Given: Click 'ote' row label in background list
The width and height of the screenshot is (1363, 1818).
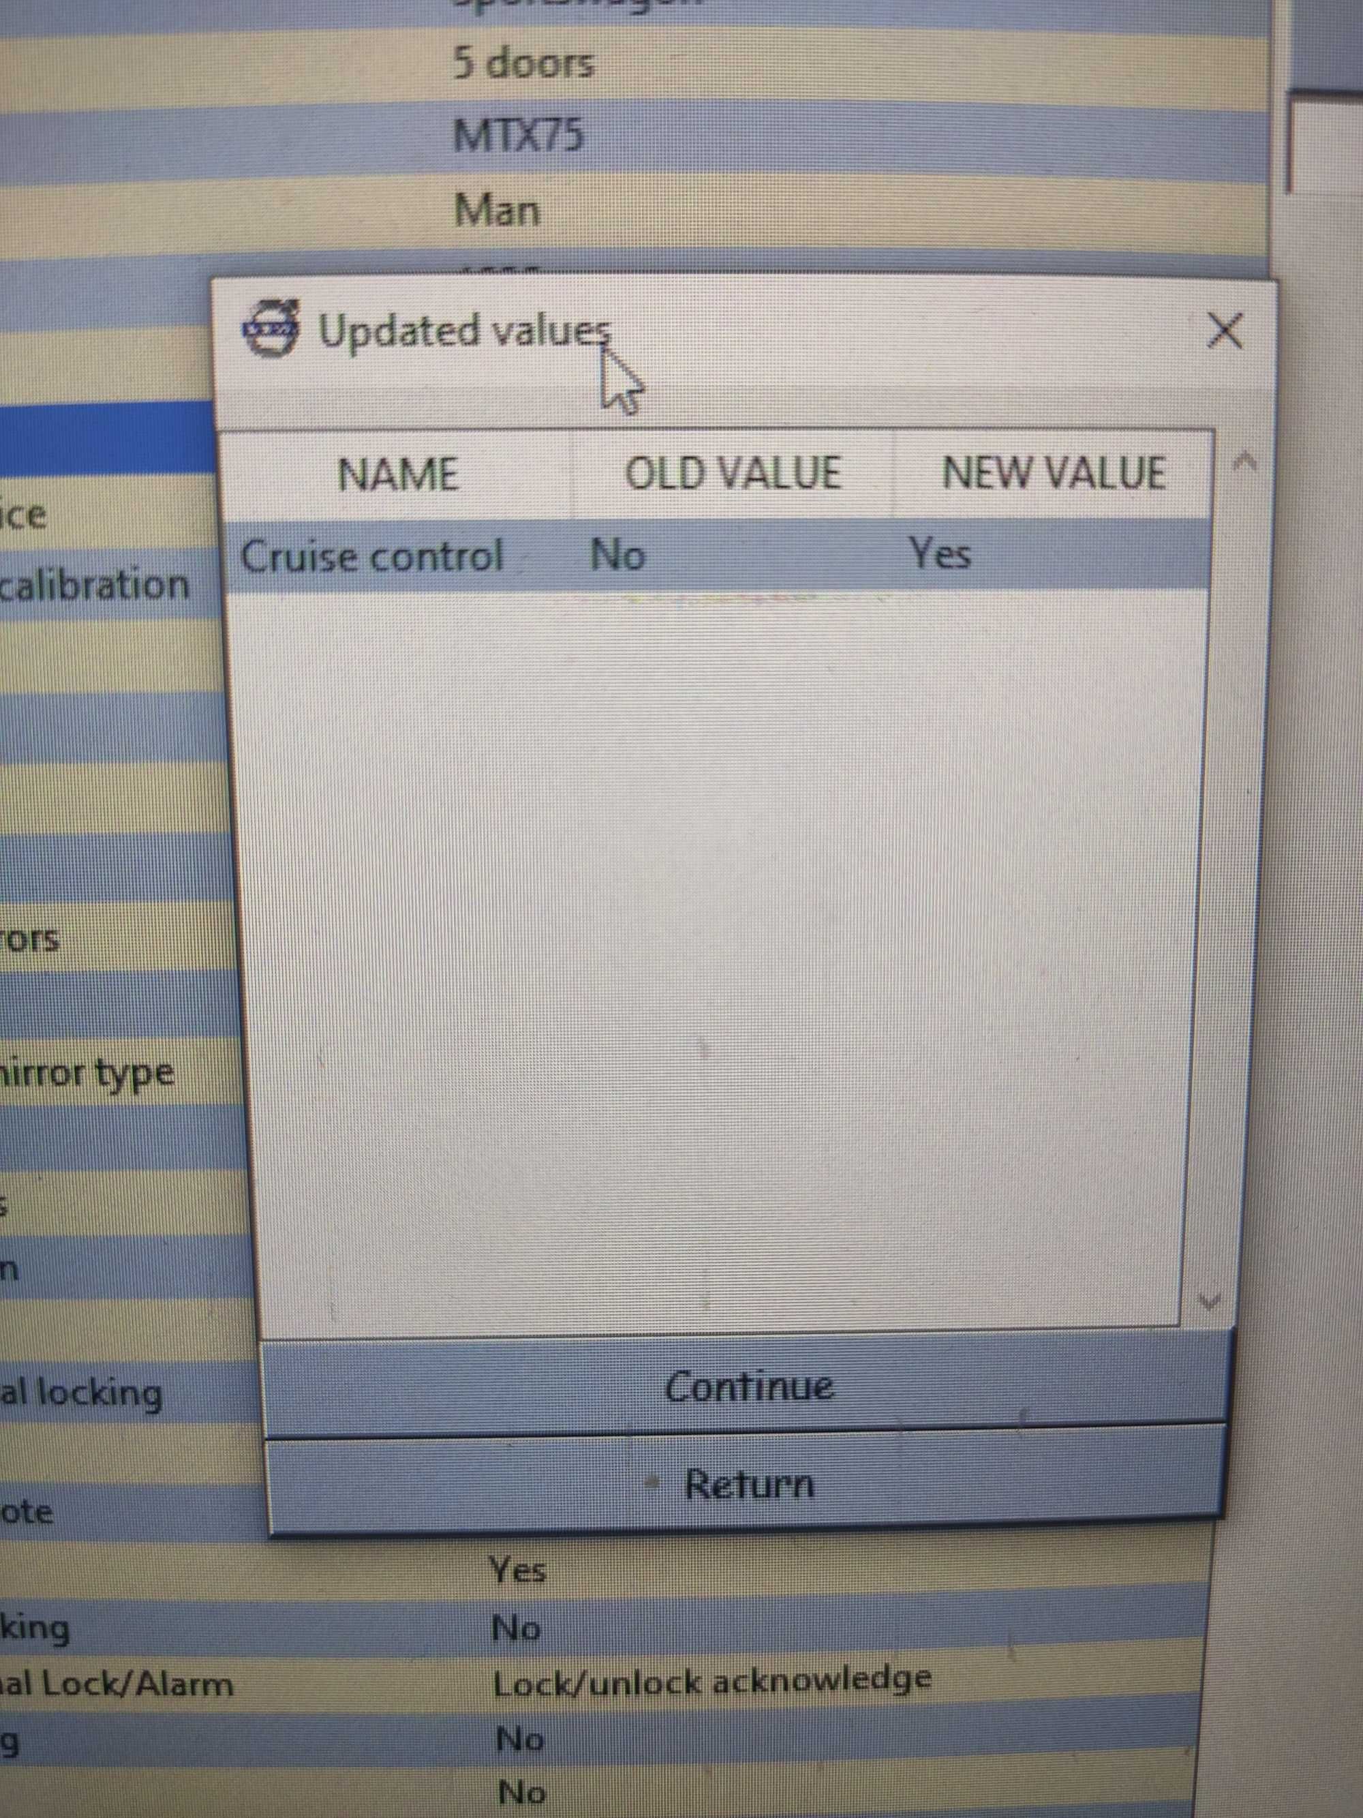Looking at the screenshot, I should click(27, 1512).
